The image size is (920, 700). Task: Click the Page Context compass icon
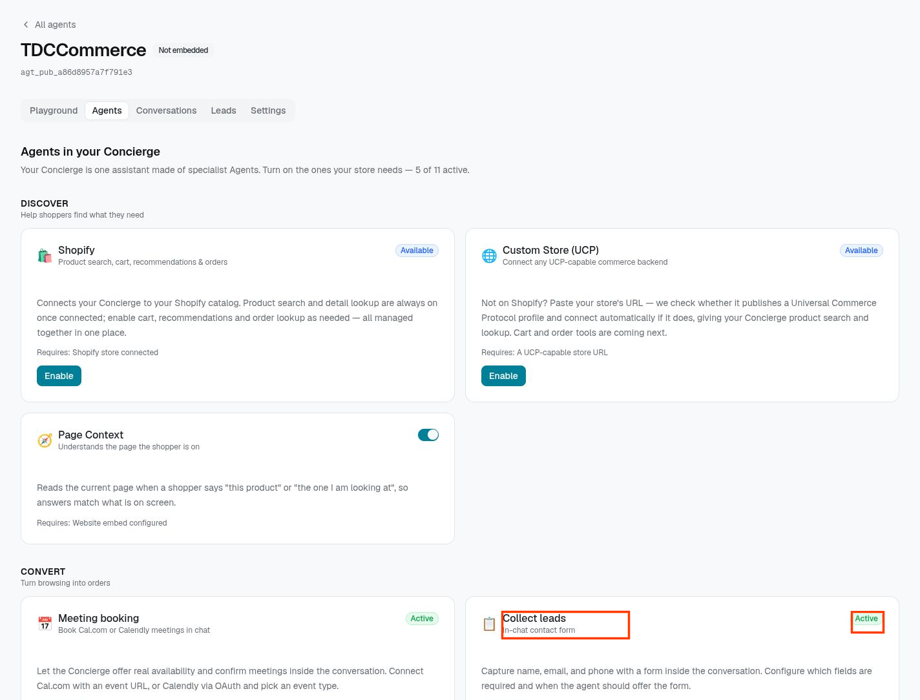[x=45, y=440]
